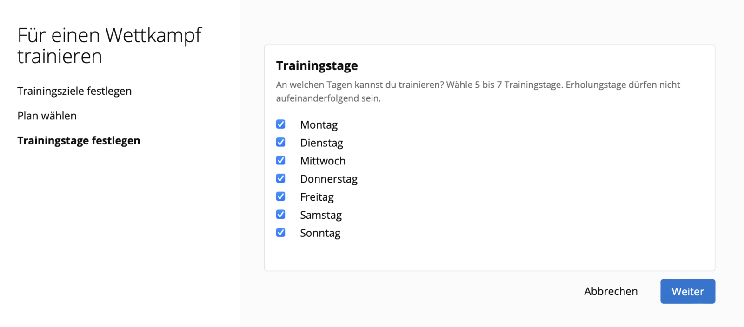Deselect the Sonntag checkbox
Viewport: 744px width, 327px height.
[280, 232]
